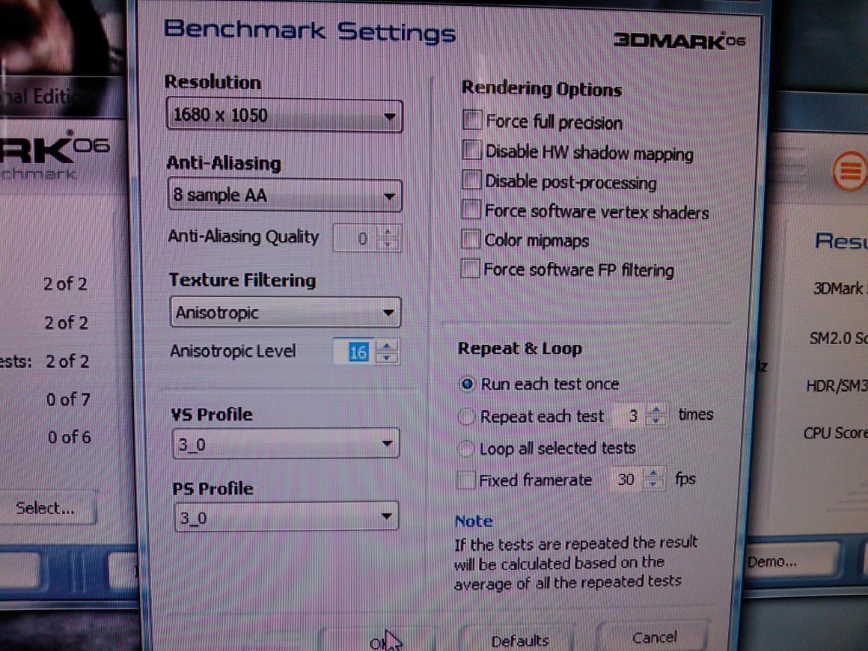868x651 pixels.
Task: Click the Cancel button
Action: [654, 637]
